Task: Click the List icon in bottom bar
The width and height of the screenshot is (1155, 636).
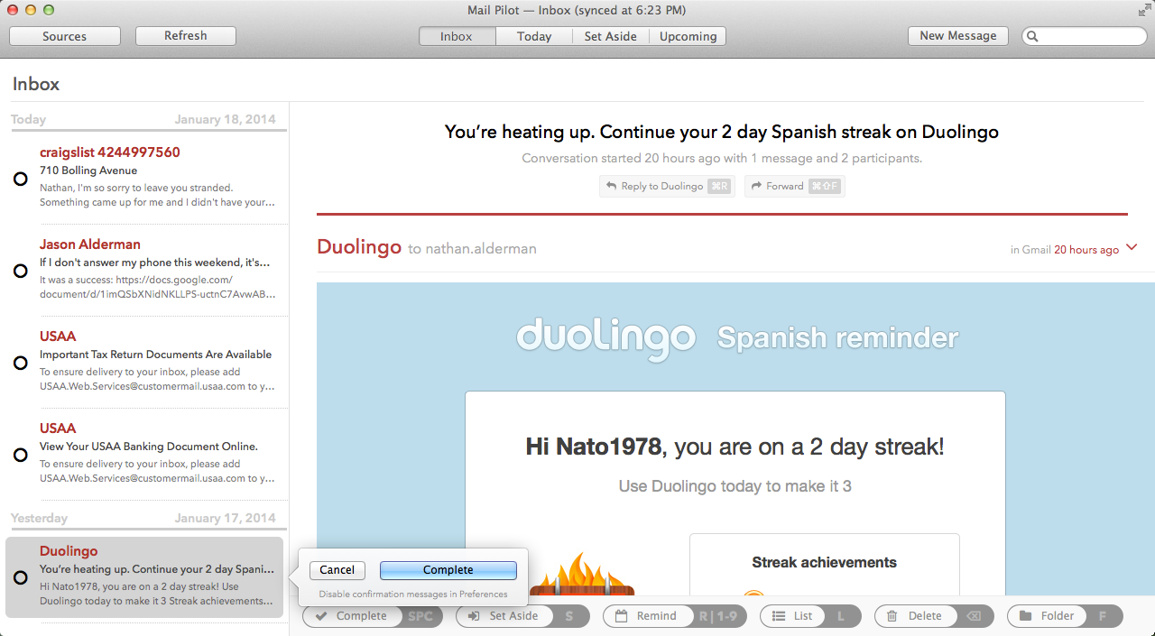Action: pyautogui.click(x=779, y=616)
